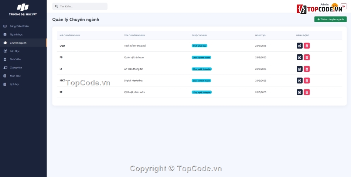Edit the IA An toàn thông tin row
The image size is (351, 177).
299,69
